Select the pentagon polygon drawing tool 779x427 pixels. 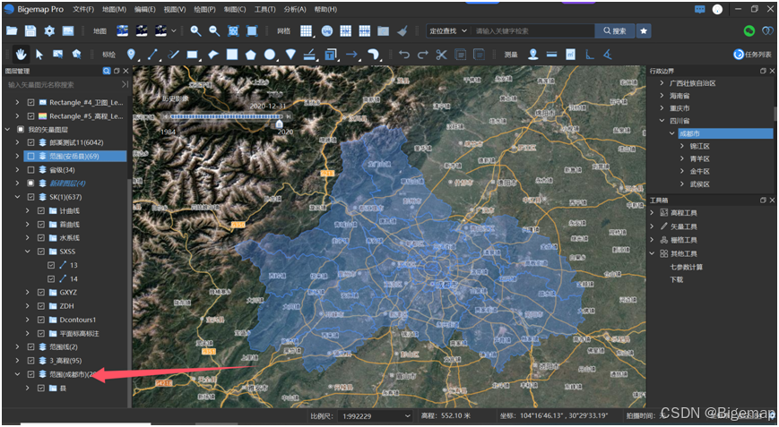point(250,54)
